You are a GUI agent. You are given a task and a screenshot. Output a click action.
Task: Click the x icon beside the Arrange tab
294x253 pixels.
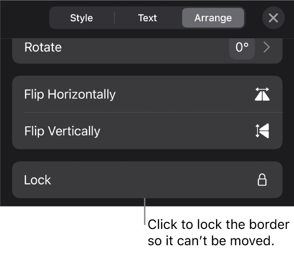273,18
